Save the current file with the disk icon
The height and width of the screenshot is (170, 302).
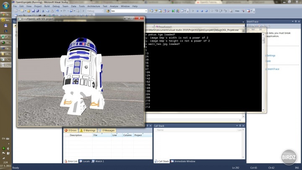[x=33, y=11]
